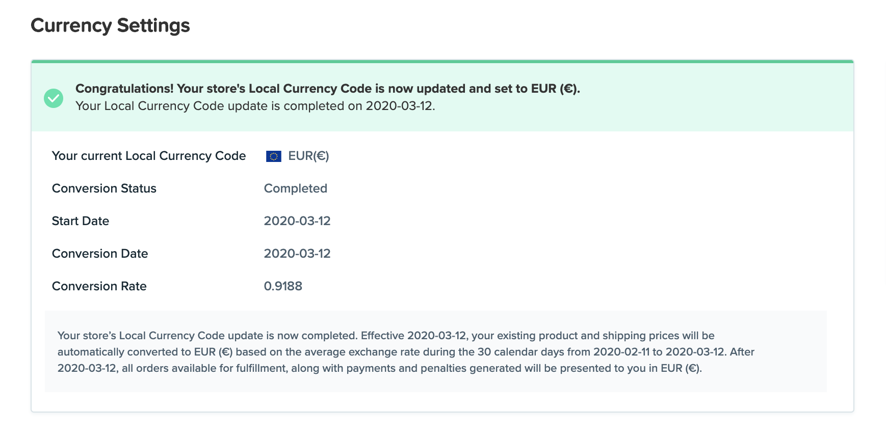Click the Conversion Status label

click(104, 188)
